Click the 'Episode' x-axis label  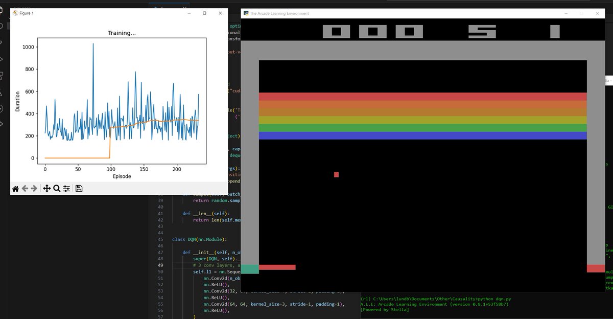click(x=122, y=176)
